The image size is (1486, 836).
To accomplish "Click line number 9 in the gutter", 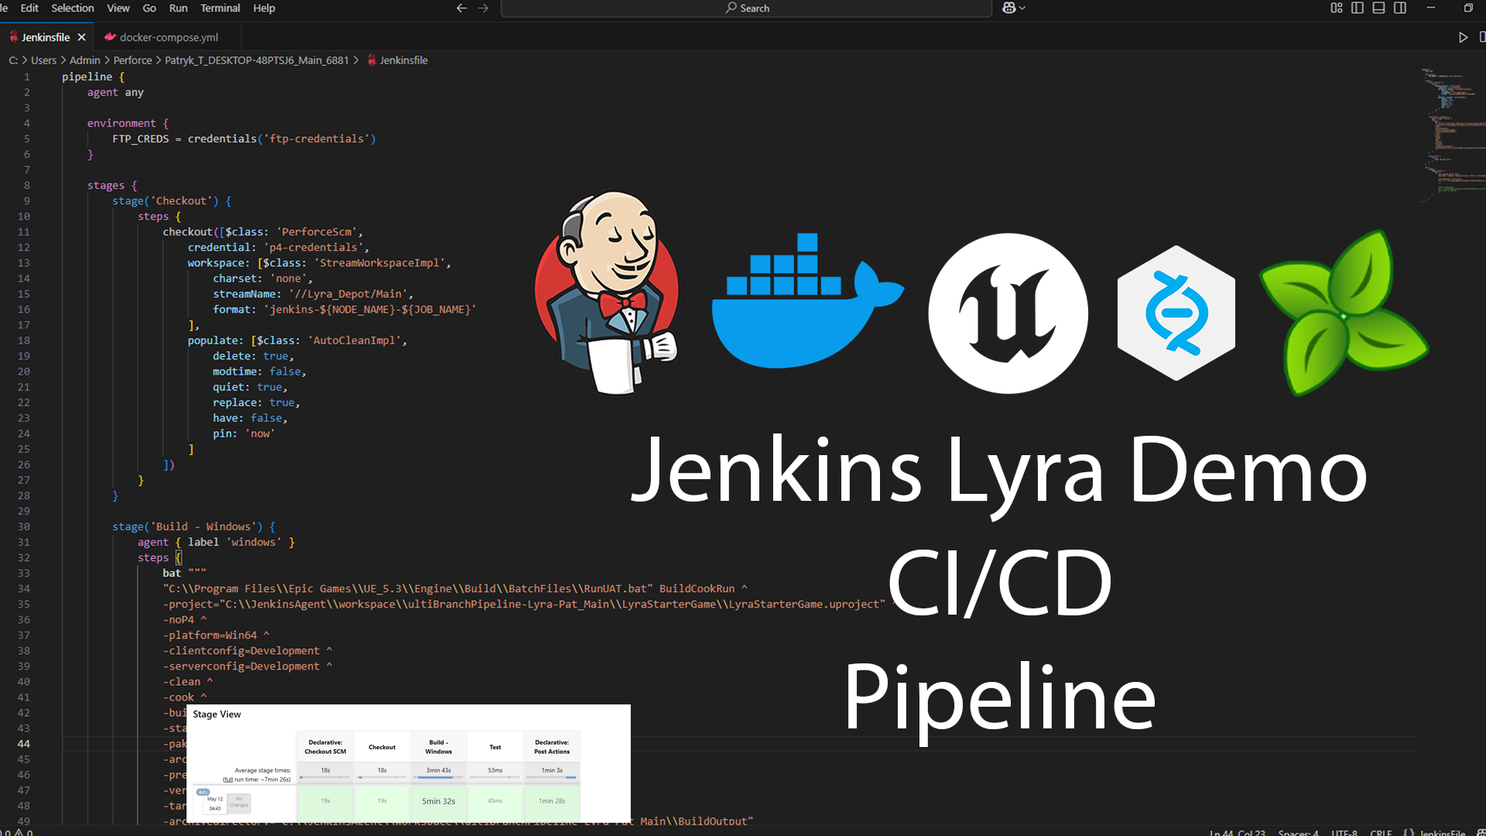I will (27, 200).
